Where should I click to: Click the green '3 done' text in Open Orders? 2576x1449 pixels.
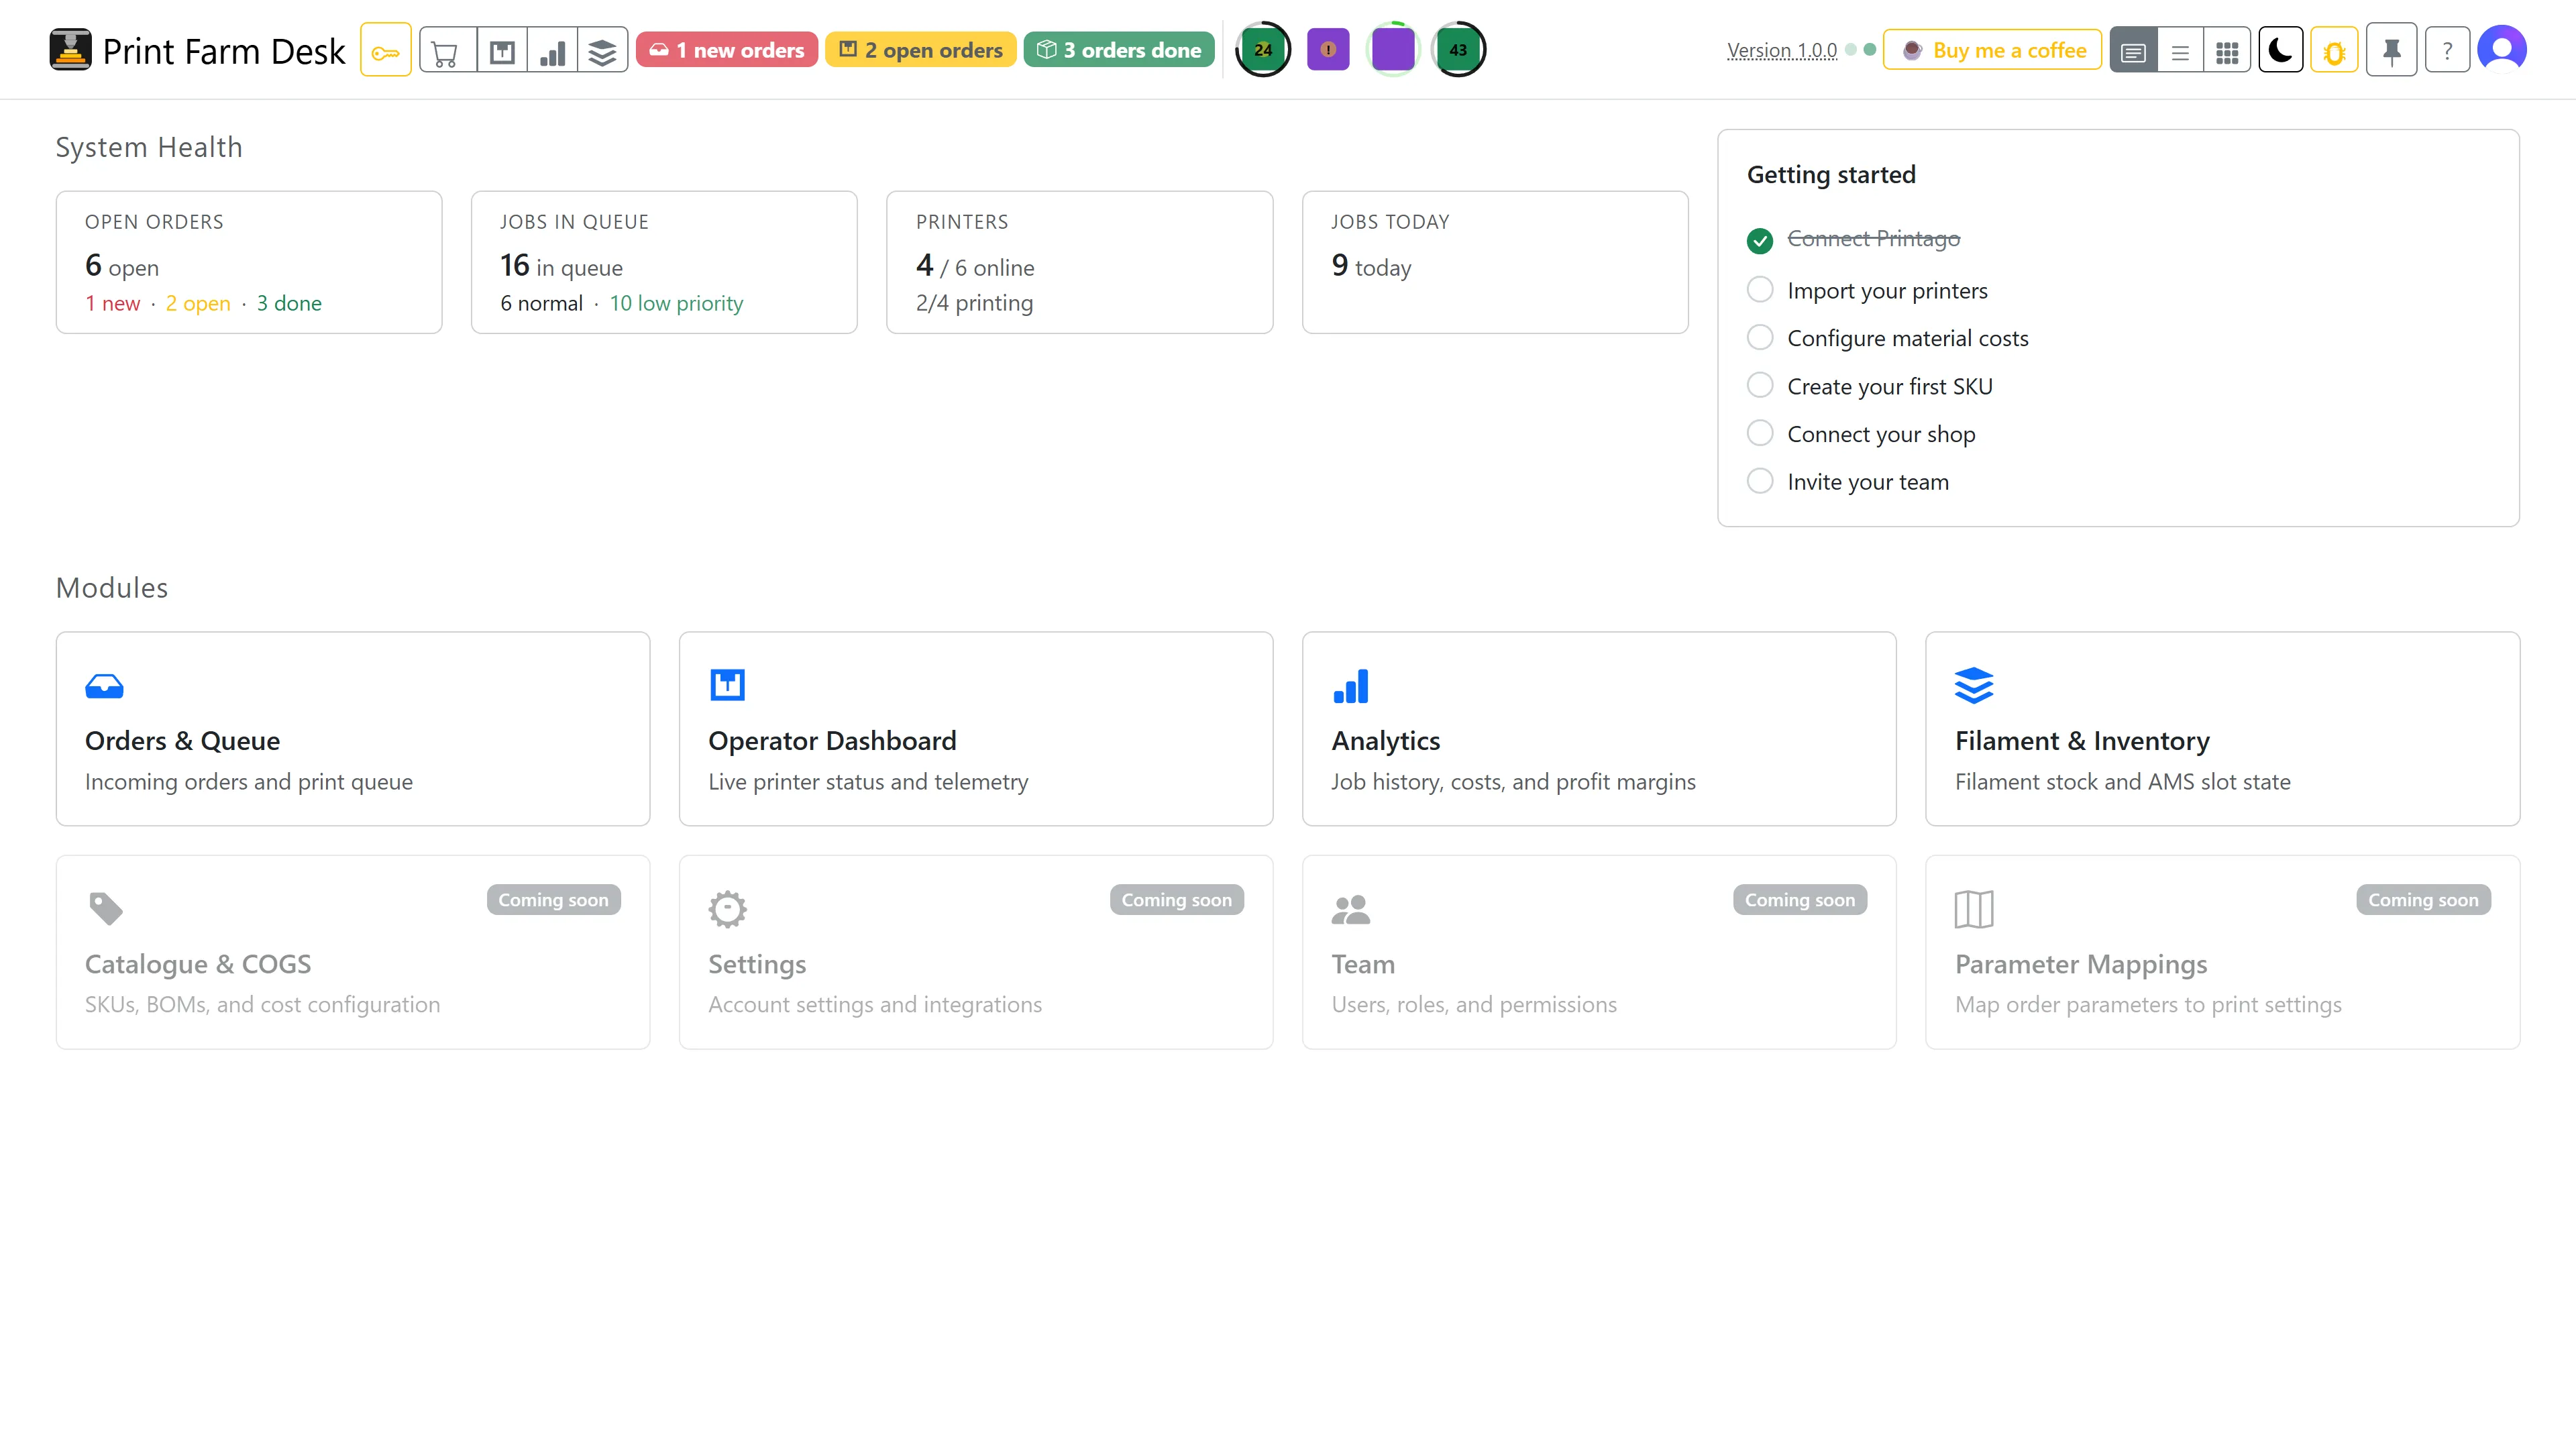tap(289, 303)
